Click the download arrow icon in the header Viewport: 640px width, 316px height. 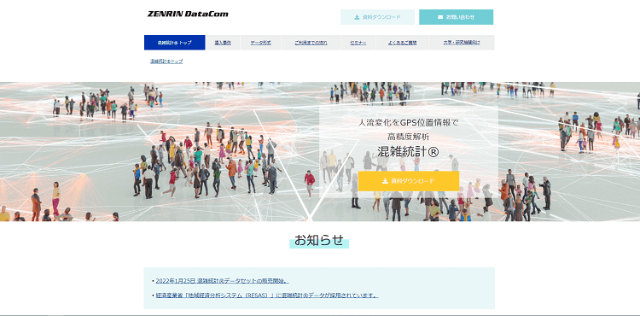pyautogui.click(x=357, y=17)
